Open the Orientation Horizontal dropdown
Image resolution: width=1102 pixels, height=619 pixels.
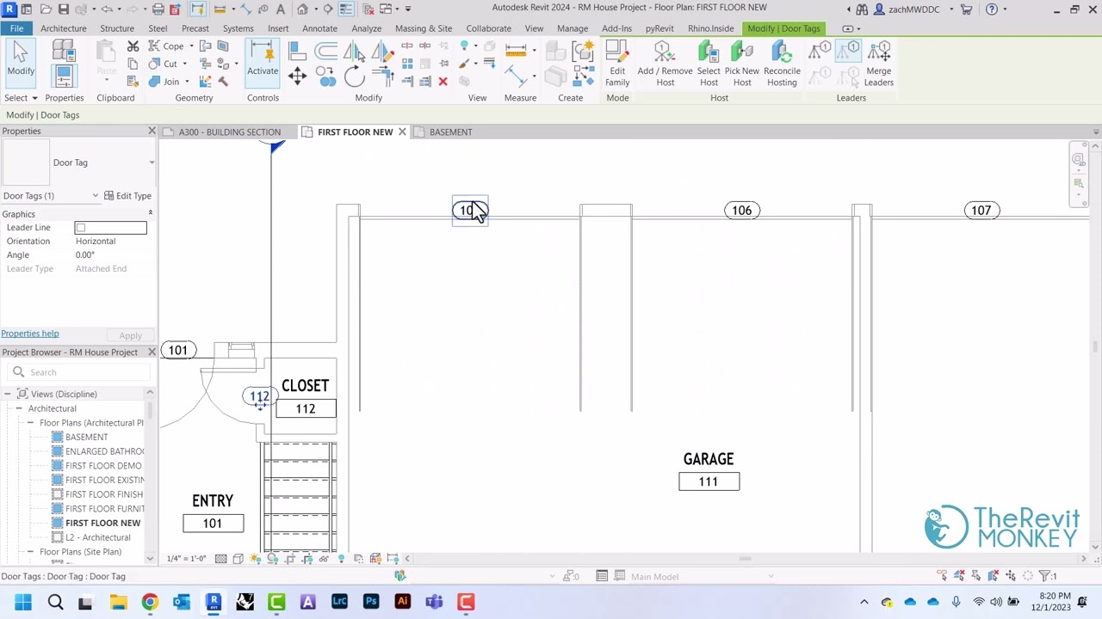(x=110, y=241)
